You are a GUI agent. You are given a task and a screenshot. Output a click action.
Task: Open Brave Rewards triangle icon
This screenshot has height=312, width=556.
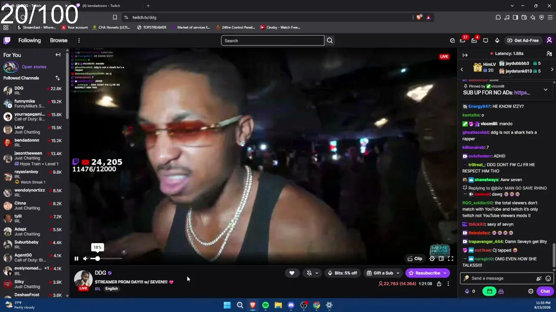[x=428, y=17]
